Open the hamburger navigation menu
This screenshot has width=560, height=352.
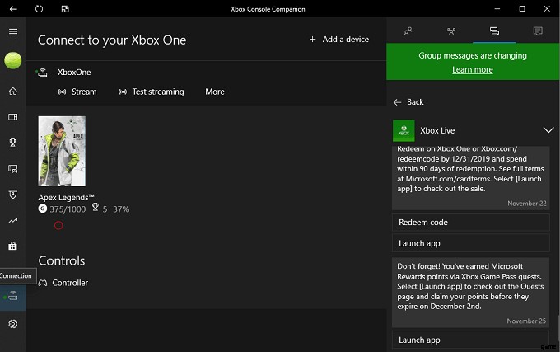[x=12, y=31]
